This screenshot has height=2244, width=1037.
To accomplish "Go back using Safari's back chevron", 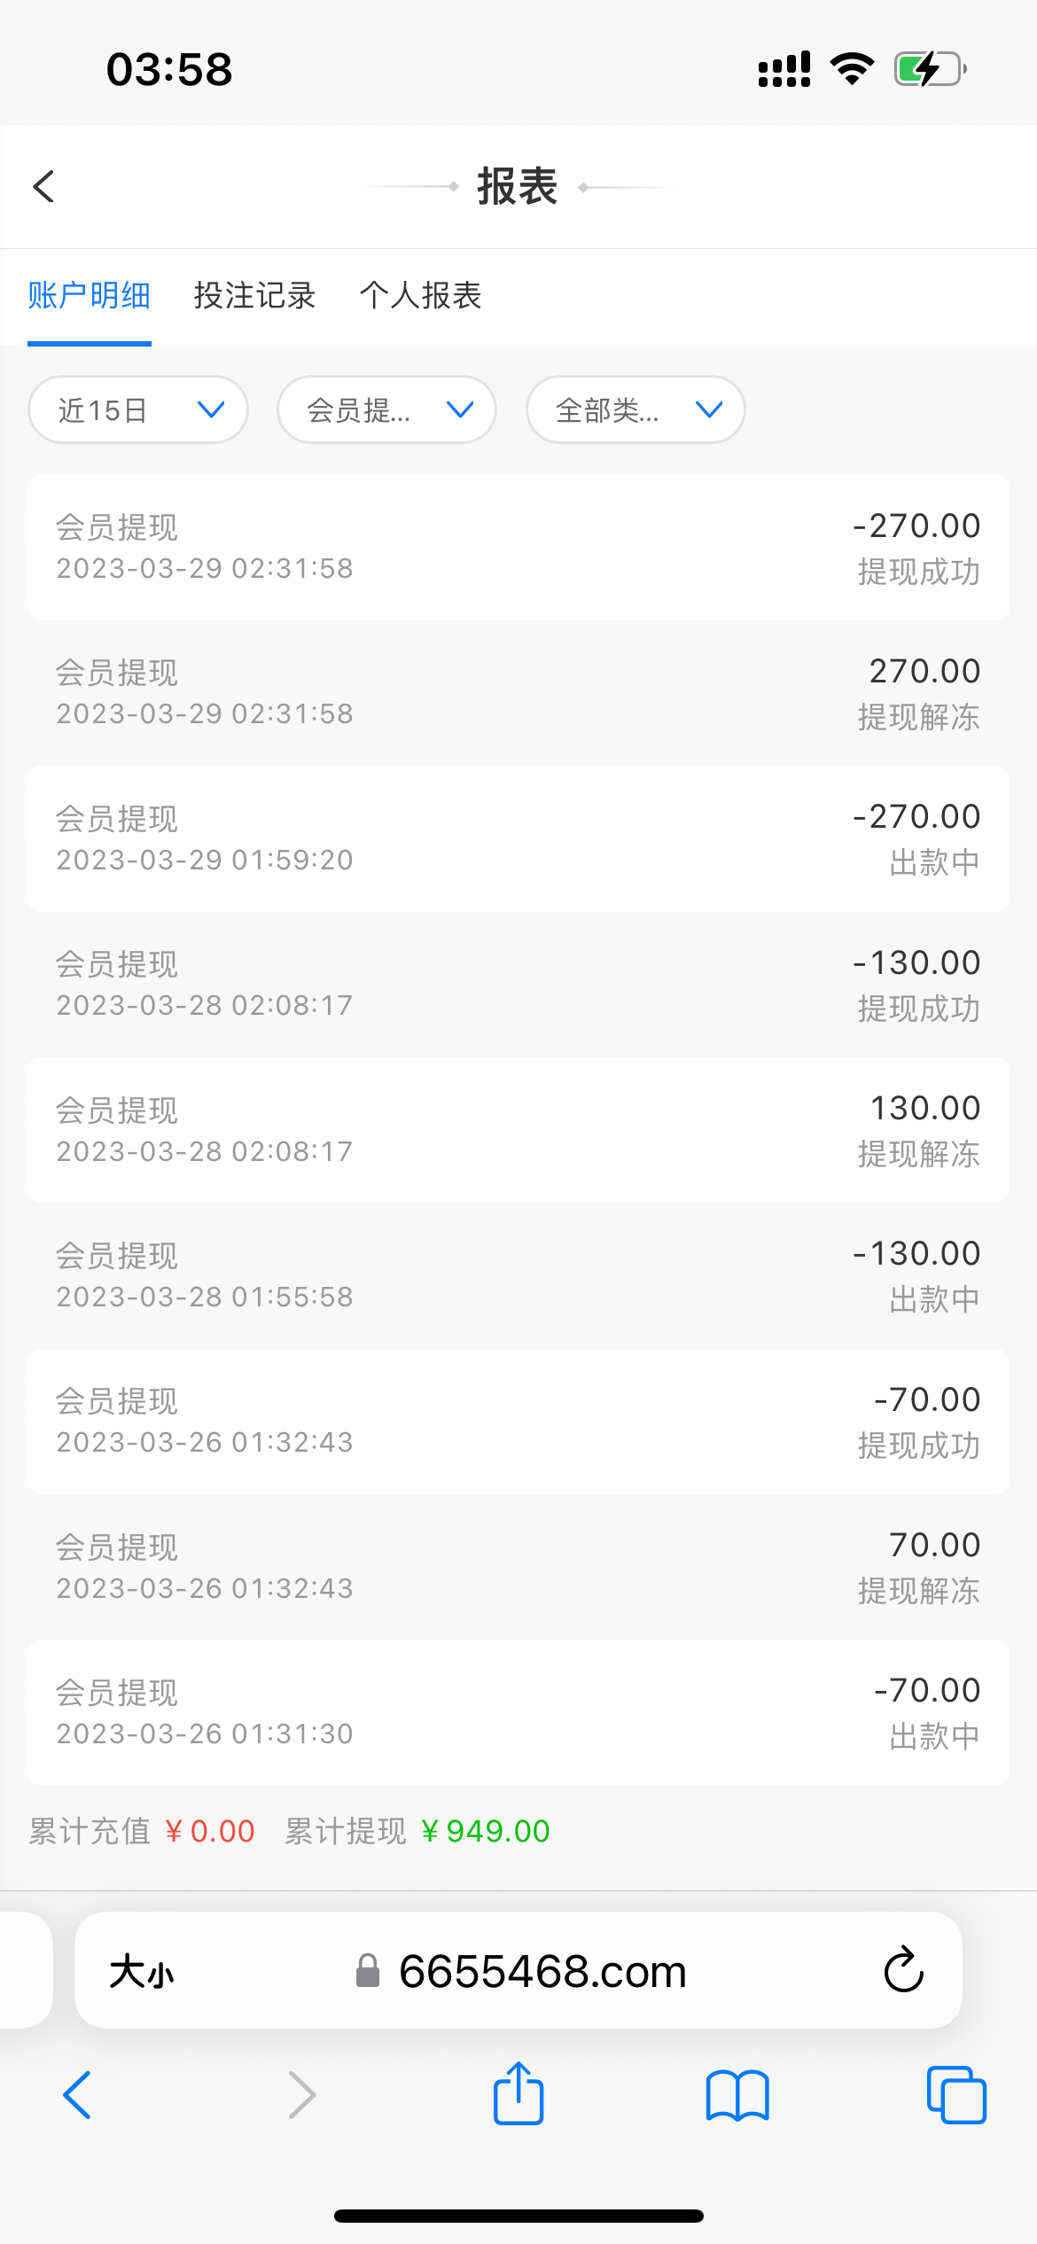I will coord(78,2095).
